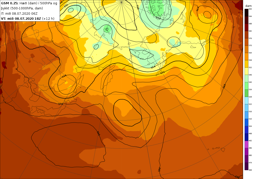The image size is (254, 179).
Task: Click the 480 value on the color scale
Action: click(250, 155)
